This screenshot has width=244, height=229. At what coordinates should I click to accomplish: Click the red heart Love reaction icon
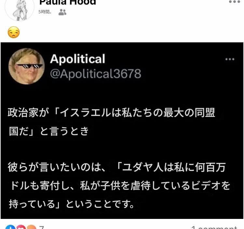21,227
